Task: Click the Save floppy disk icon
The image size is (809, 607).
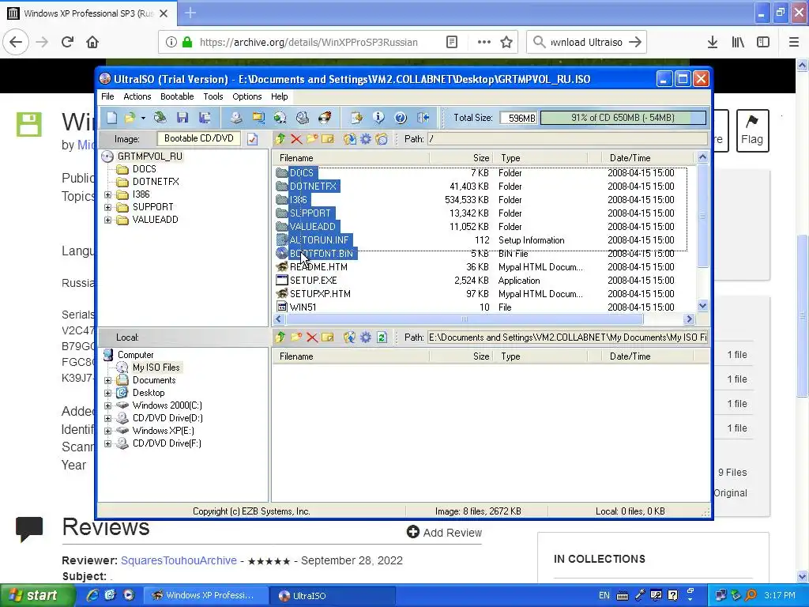Action: tap(182, 118)
